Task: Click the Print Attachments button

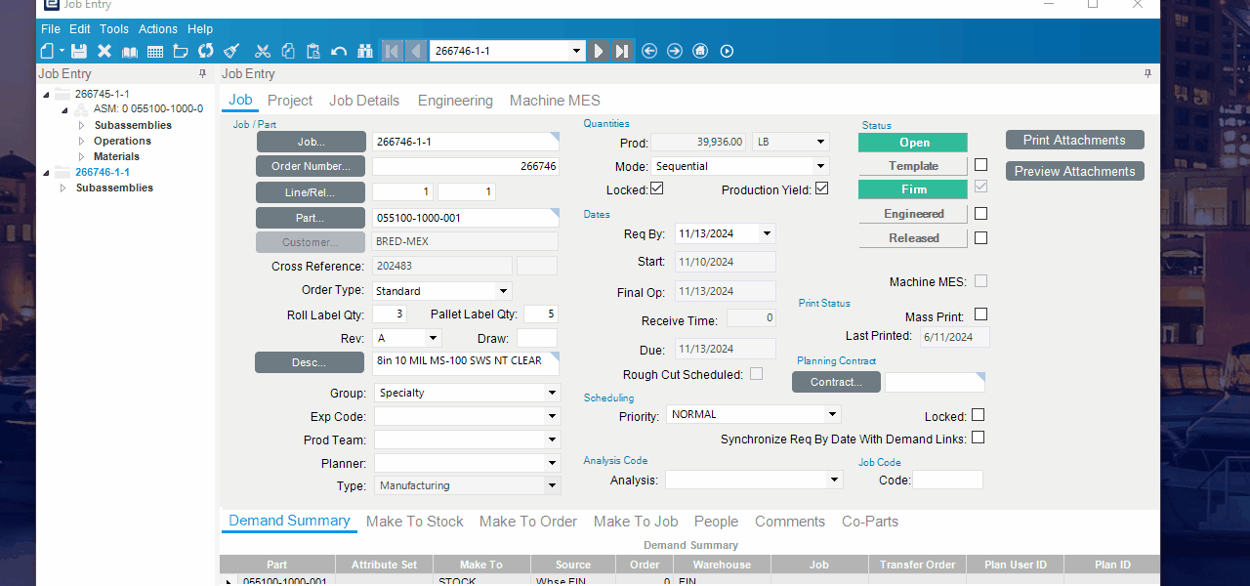Action: tap(1074, 140)
